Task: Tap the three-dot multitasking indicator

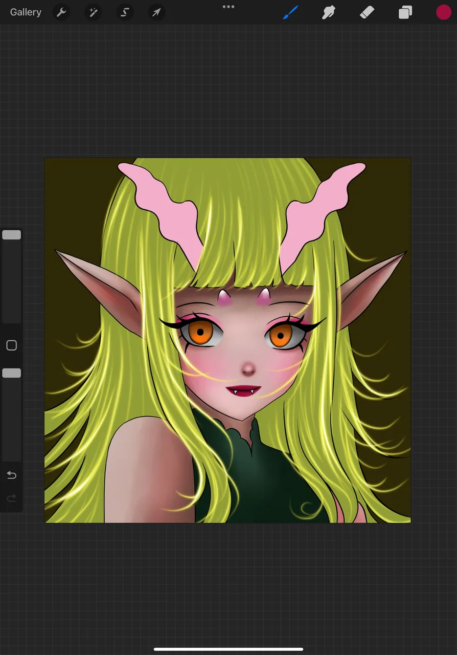Action: (x=228, y=7)
